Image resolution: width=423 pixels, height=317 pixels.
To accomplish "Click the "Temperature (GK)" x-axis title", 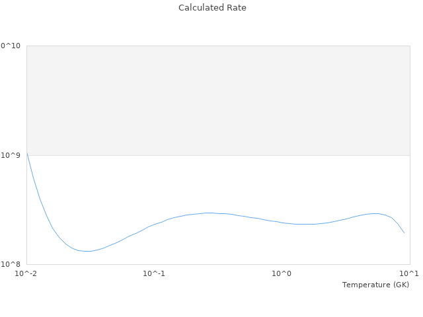I will point(375,285).
